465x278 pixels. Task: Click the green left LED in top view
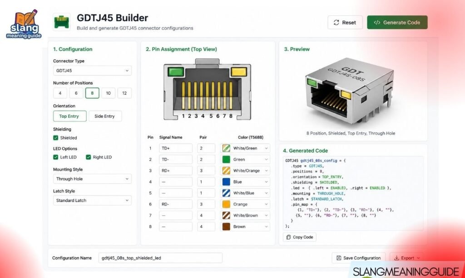click(x=176, y=72)
